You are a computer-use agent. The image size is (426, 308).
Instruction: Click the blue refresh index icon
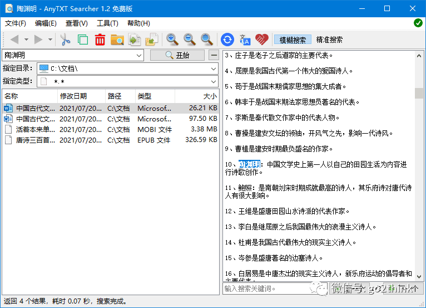pyautogui.click(x=227, y=40)
